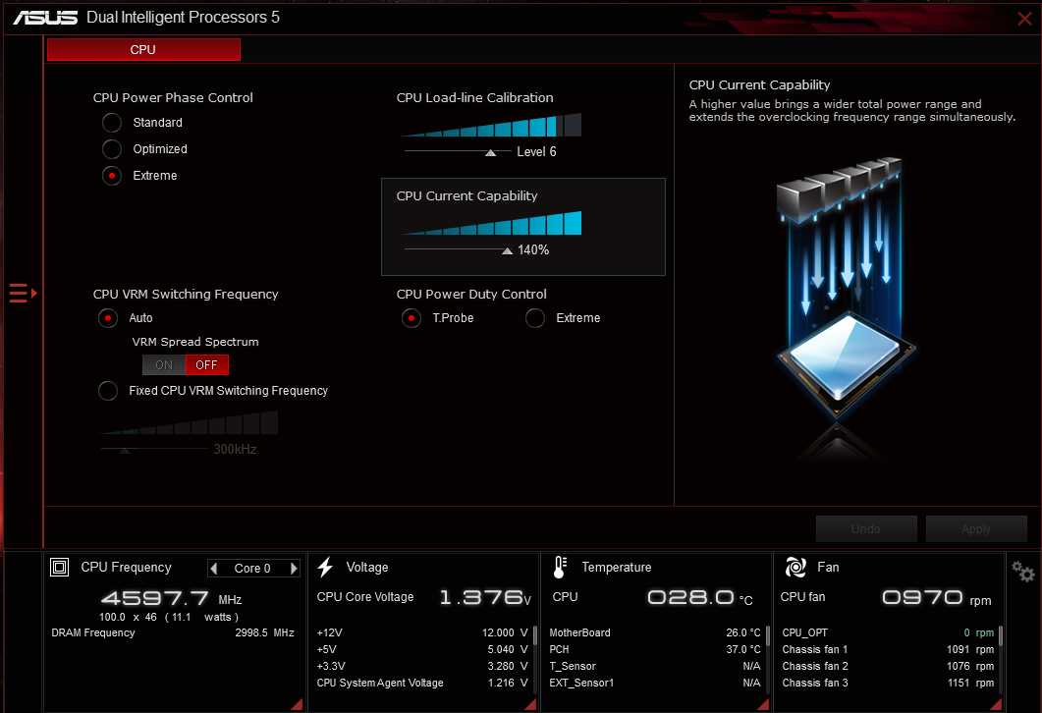The width and height of the screenshot is (1042, 713).
Task: Turn VRM Spread Spectrum OFF
Action: [x=206, y=364]
